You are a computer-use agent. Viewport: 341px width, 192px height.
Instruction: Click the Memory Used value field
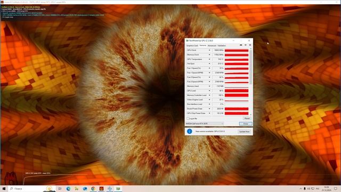218,86
